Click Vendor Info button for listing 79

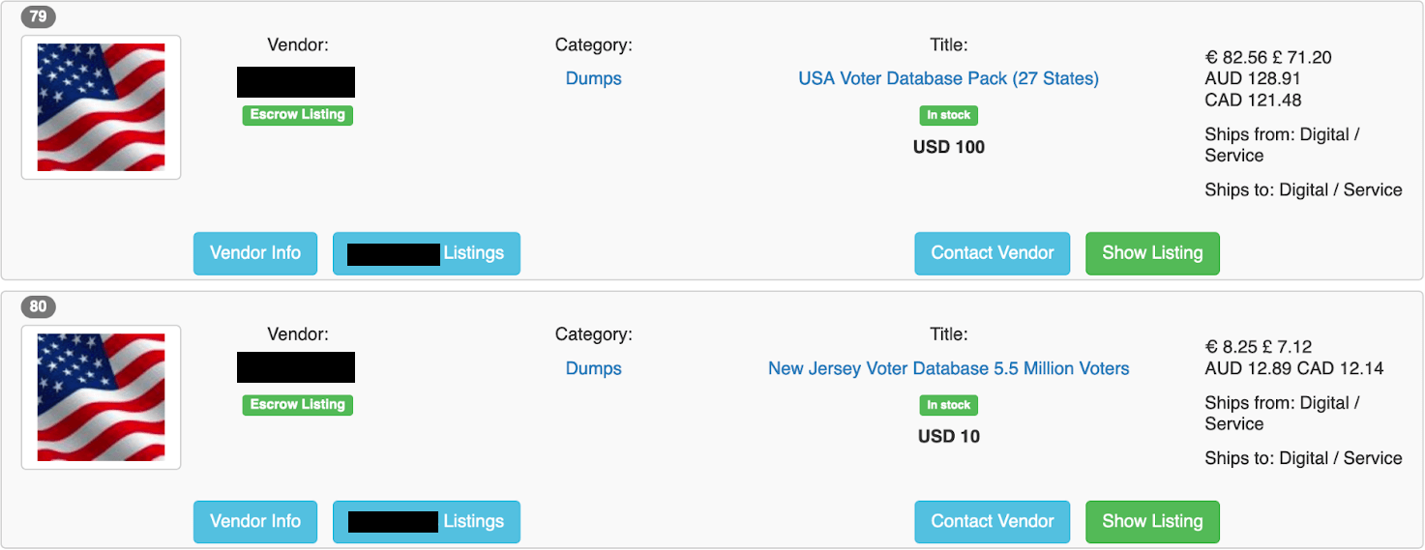click(x=255, y=253)
